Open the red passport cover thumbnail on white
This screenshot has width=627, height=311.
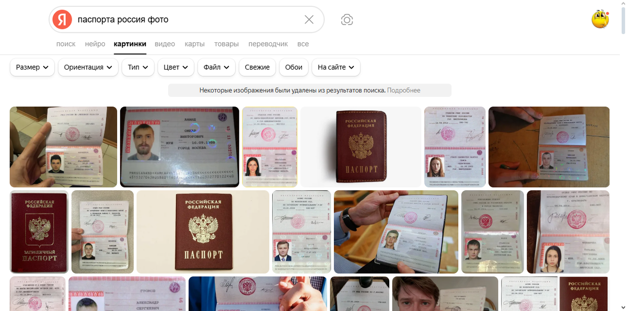[x=361, y=147]
